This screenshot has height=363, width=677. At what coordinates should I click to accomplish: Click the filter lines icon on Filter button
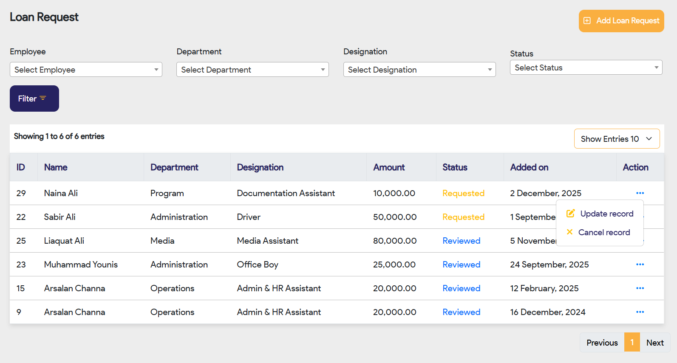coord(43,98)
